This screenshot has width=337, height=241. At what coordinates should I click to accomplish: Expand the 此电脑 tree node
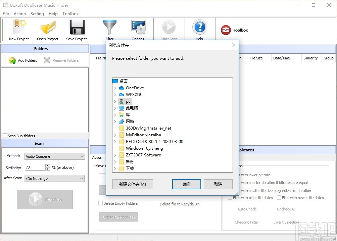pos(115,108)
